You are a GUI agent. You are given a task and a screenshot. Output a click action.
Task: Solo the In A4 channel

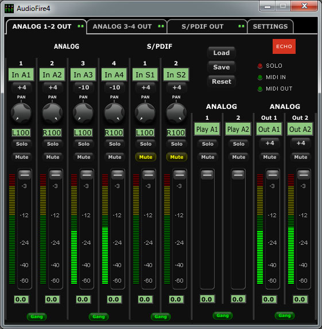115,144
